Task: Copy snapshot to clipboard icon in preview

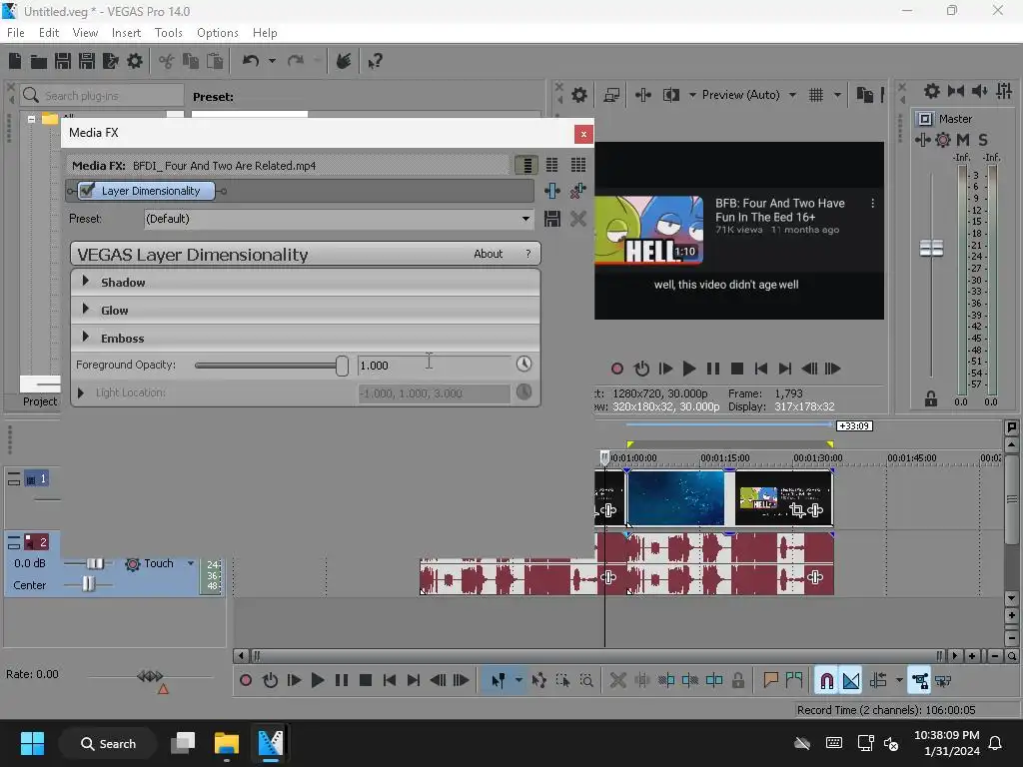Action: [x=864, y=95]
